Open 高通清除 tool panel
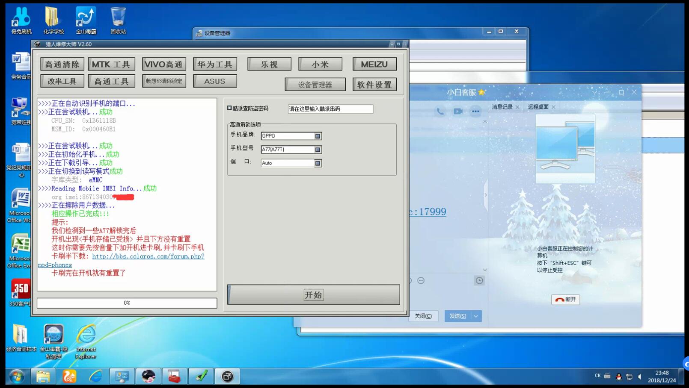The height and width of the screenshot is (388, 689). (62, 64)
